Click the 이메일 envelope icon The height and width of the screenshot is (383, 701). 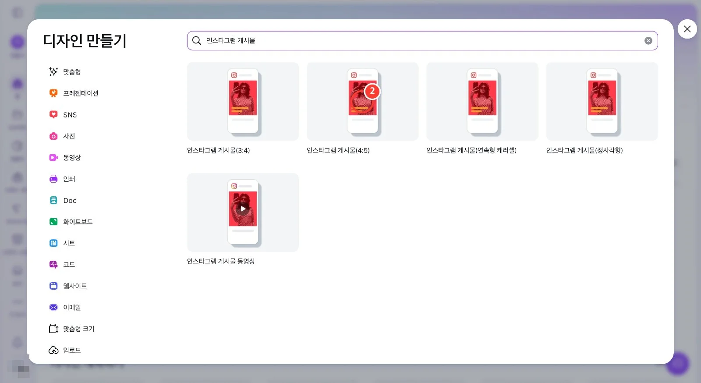[x=53, y=307]
